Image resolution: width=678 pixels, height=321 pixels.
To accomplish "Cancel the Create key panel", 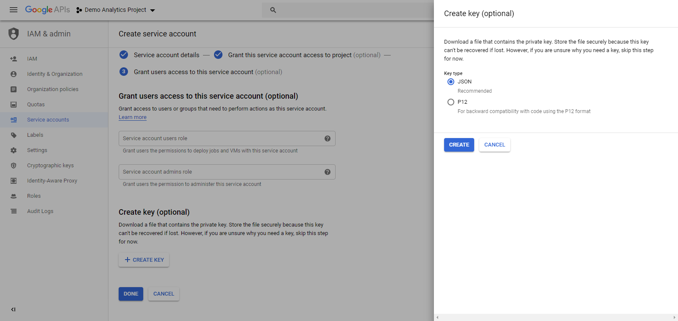I will [x=495, y=145].
